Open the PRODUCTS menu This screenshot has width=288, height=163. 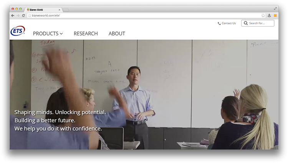pyautogui.click(x=48, y=33)
